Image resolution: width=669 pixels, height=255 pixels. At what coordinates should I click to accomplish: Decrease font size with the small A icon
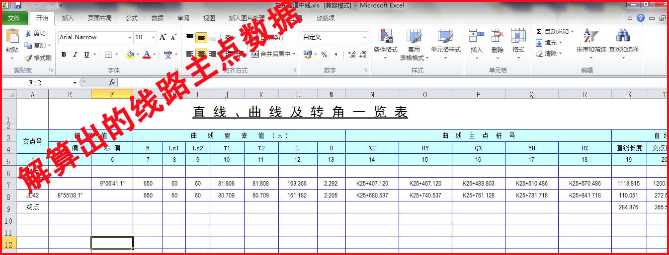point(173,37)
